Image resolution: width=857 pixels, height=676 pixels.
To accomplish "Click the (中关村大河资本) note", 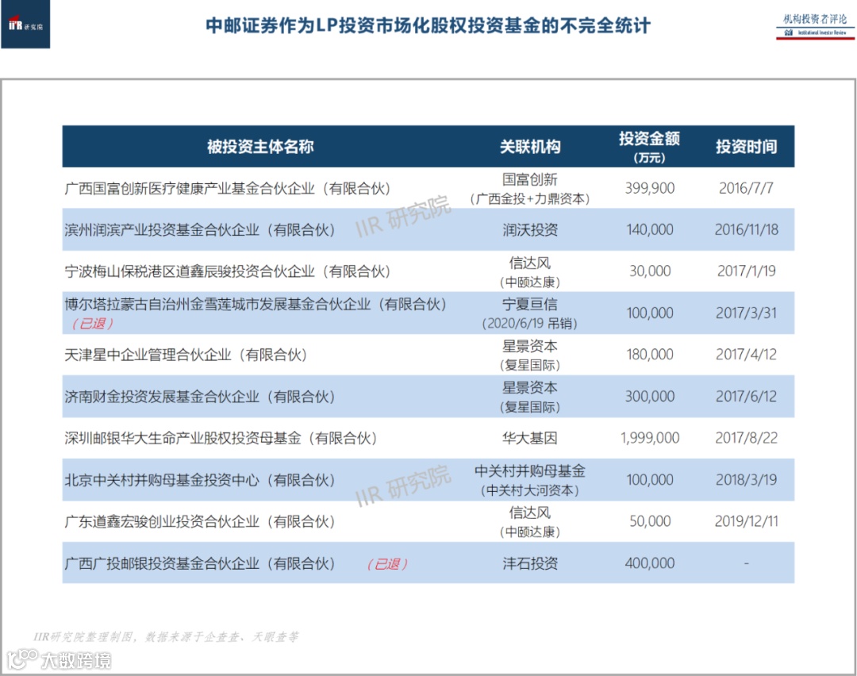I will click(529, 491).
